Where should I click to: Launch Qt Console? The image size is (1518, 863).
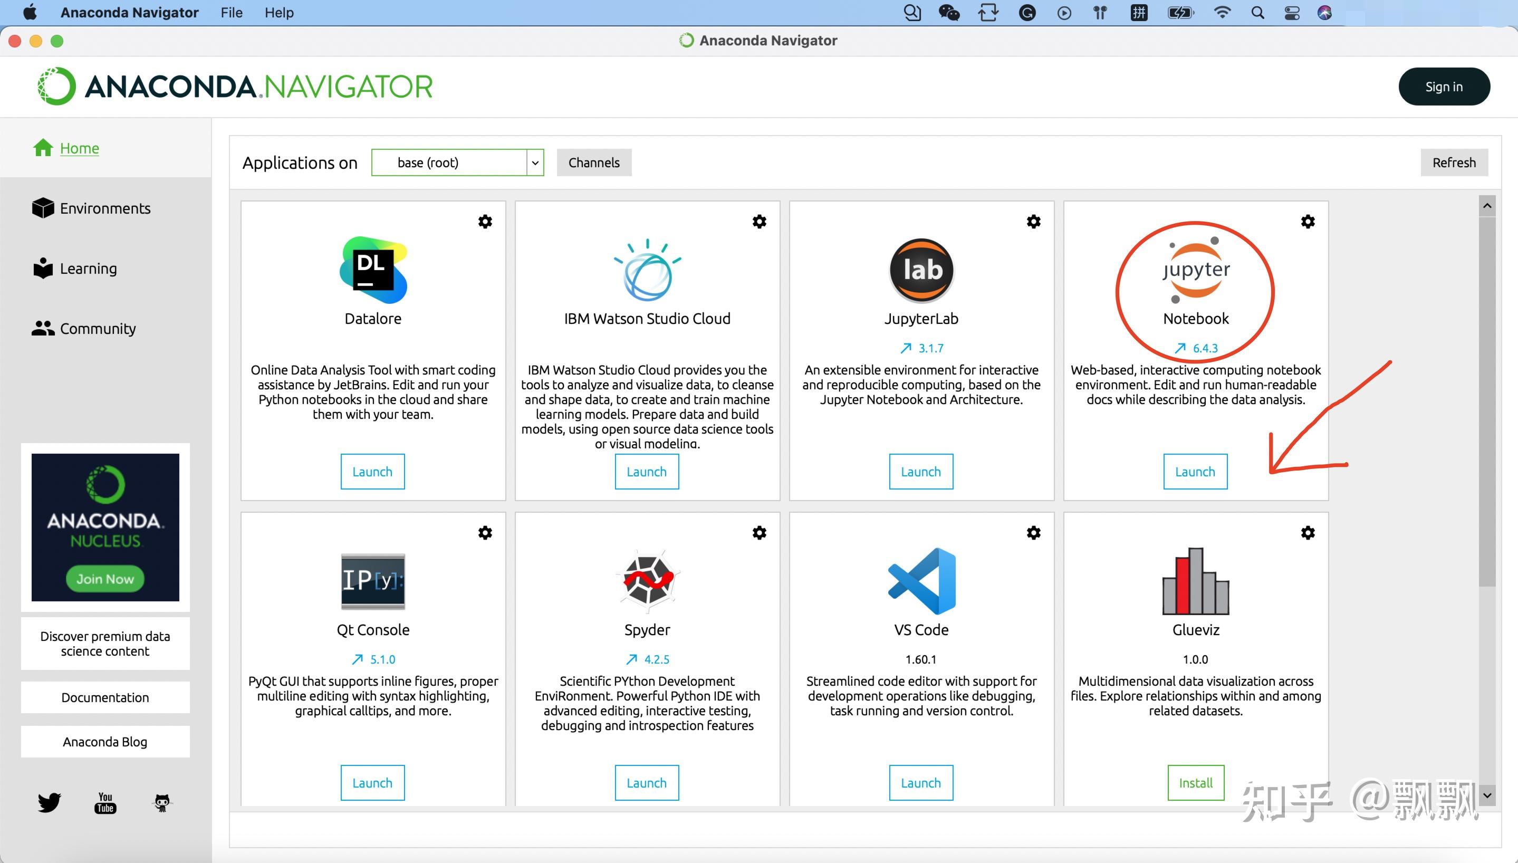373,782
